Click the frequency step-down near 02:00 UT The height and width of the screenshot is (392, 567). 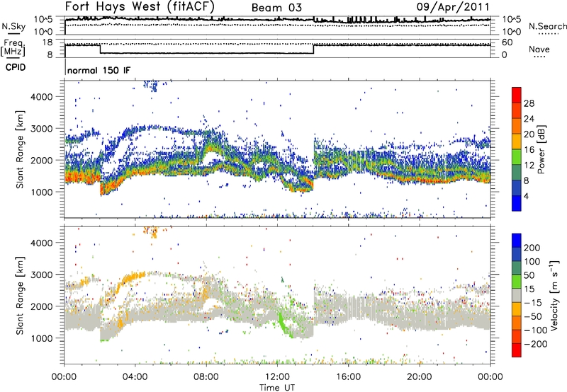tap(100, 49)
